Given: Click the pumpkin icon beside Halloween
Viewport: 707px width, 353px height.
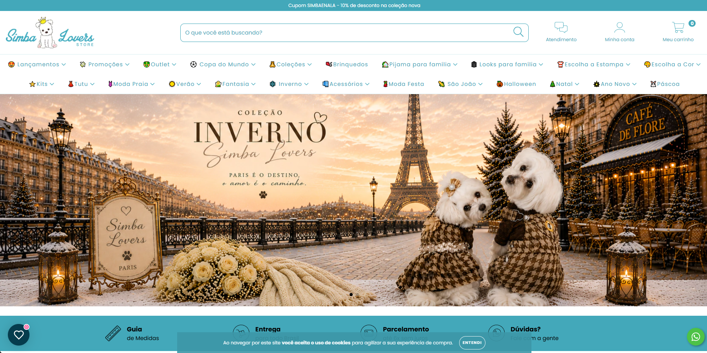Looking at the screenshot, I should [500, 84].
